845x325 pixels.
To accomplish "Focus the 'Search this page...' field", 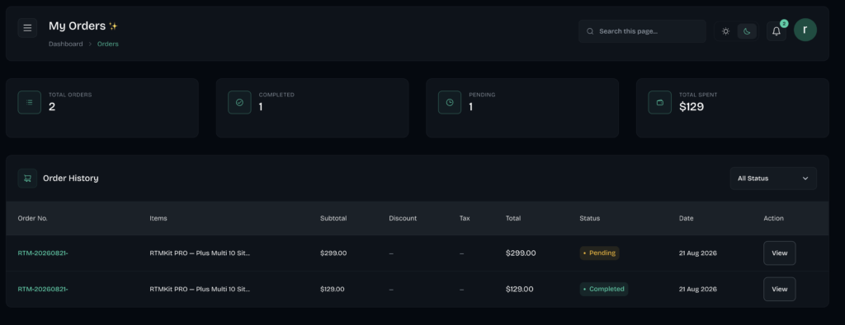I will tap(642, 31).
